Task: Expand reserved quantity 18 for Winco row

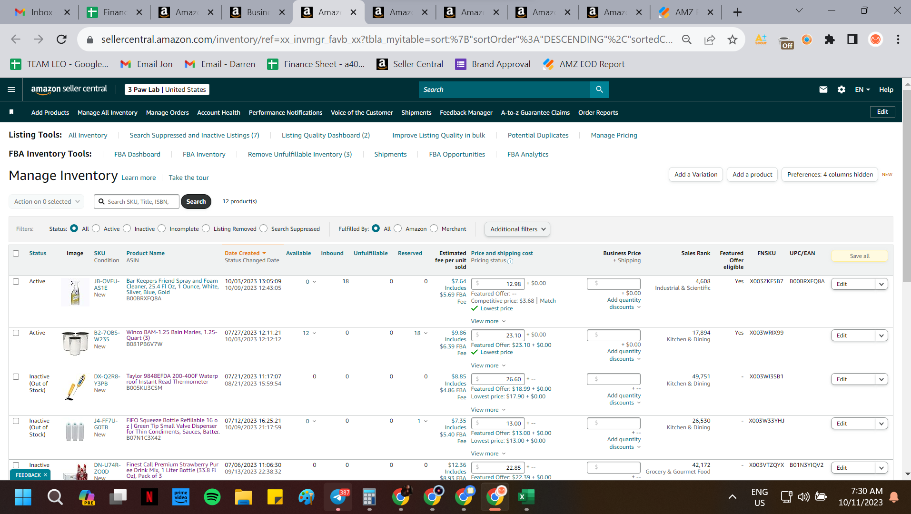Action: tap(421, 333)
